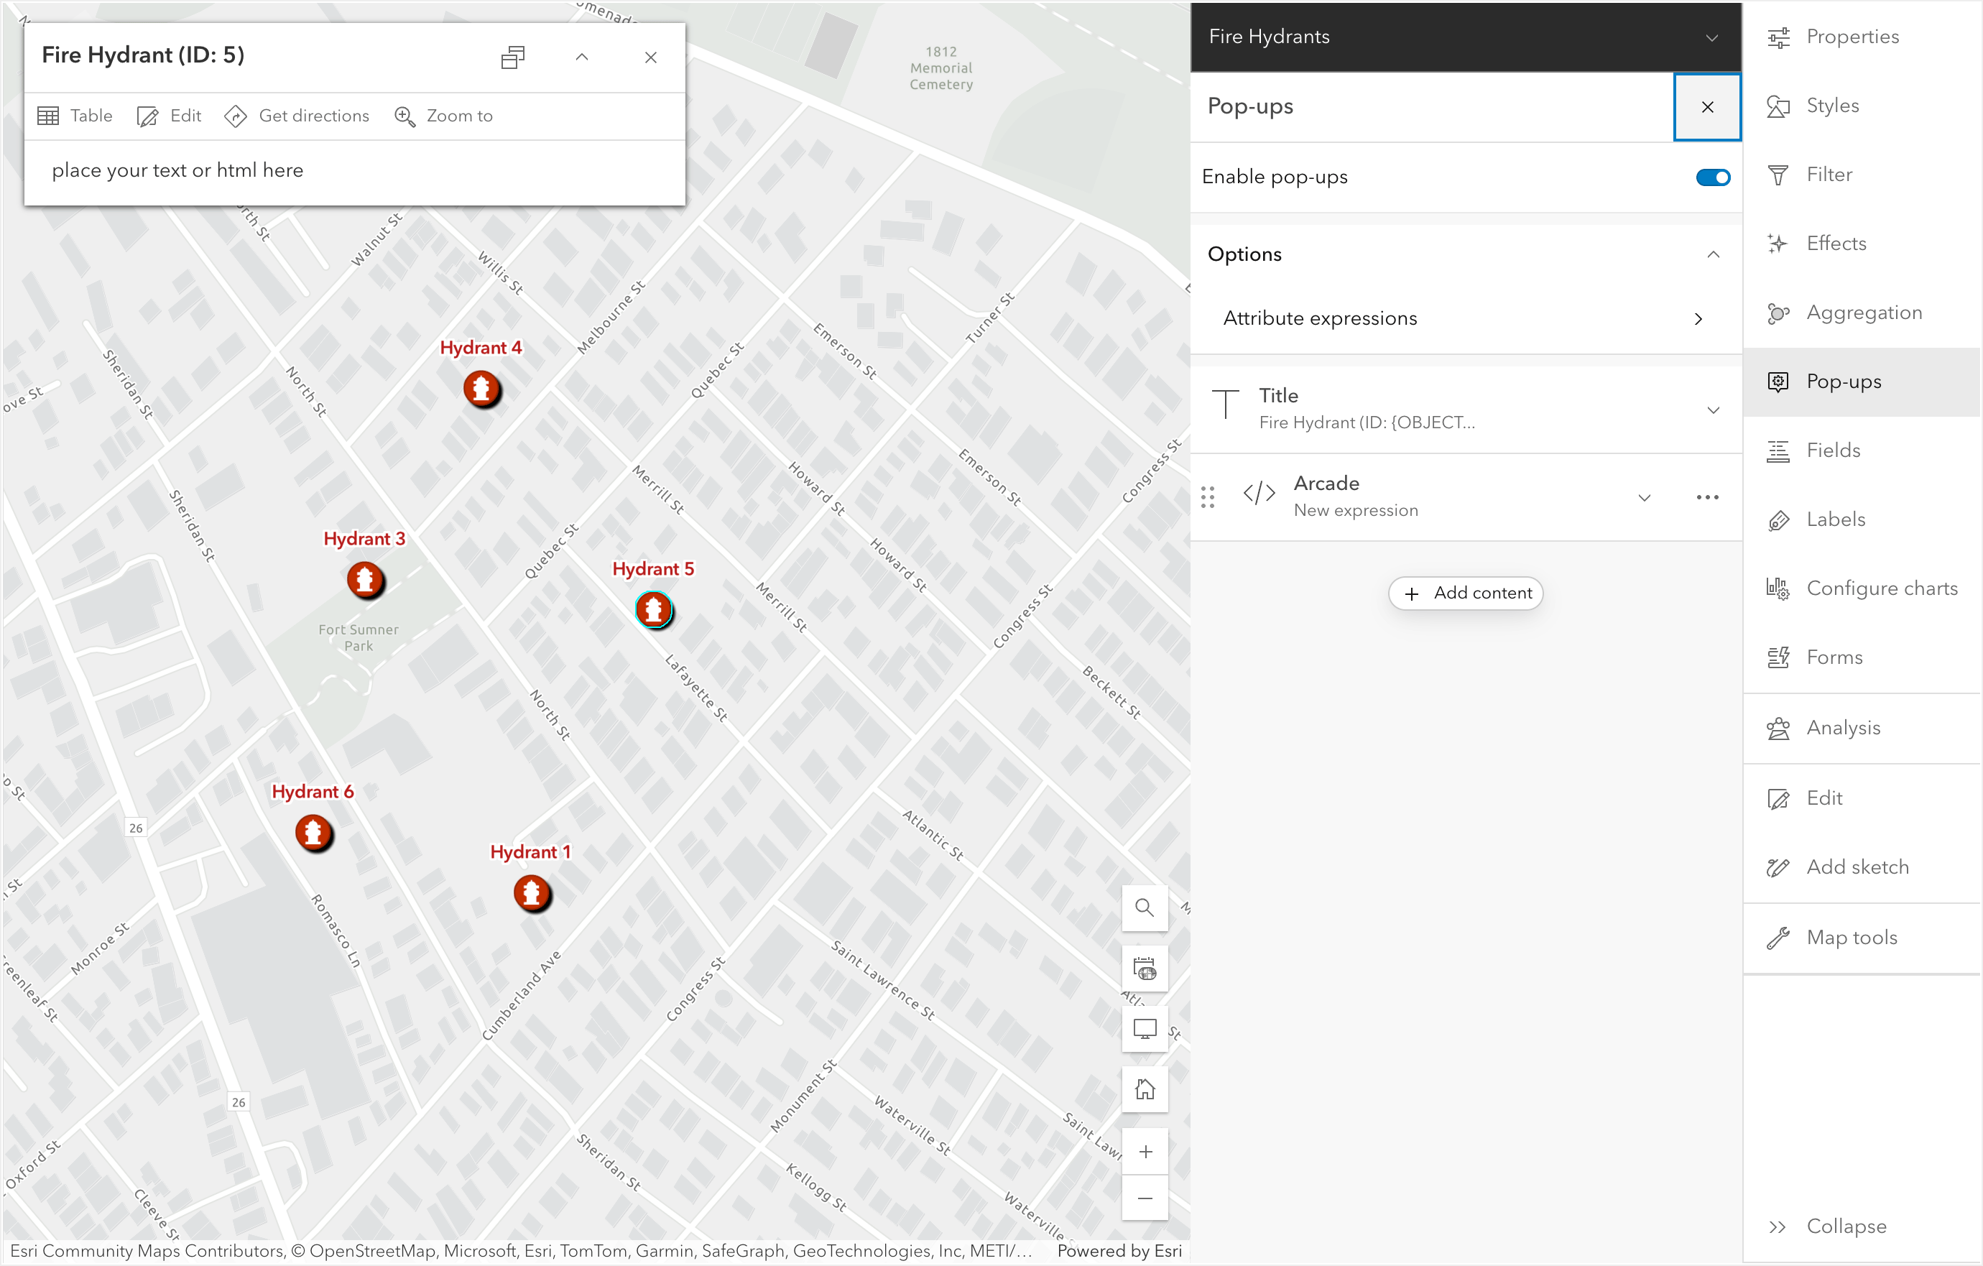The height and width of the screenshot is (1266, 1983).
Task: Open the Fire Hydrants layer dropdown
Action: point(1712,36)
